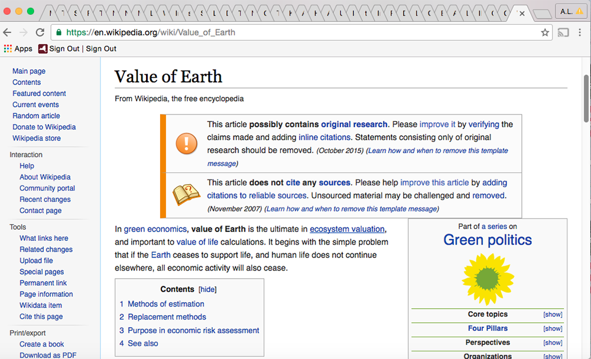This screenshot has width=591, height=359.
Task: Open a Random article
Action: coord(36,116)
